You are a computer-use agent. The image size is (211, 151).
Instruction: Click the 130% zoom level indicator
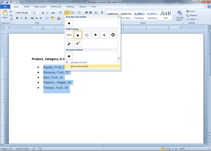click(182, 149)
